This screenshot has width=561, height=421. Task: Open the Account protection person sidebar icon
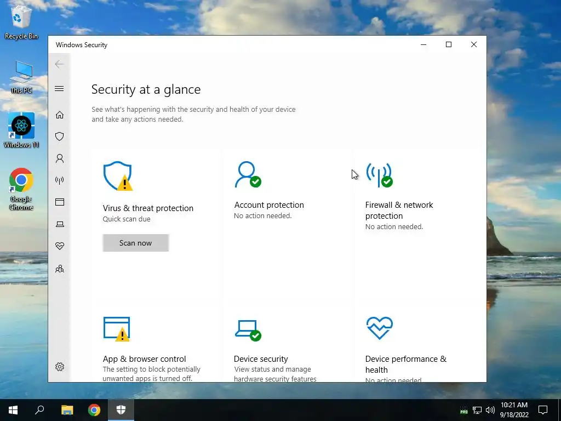(x=60, y=158)
